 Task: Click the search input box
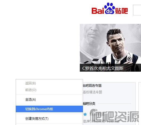[x=137, y=10]
